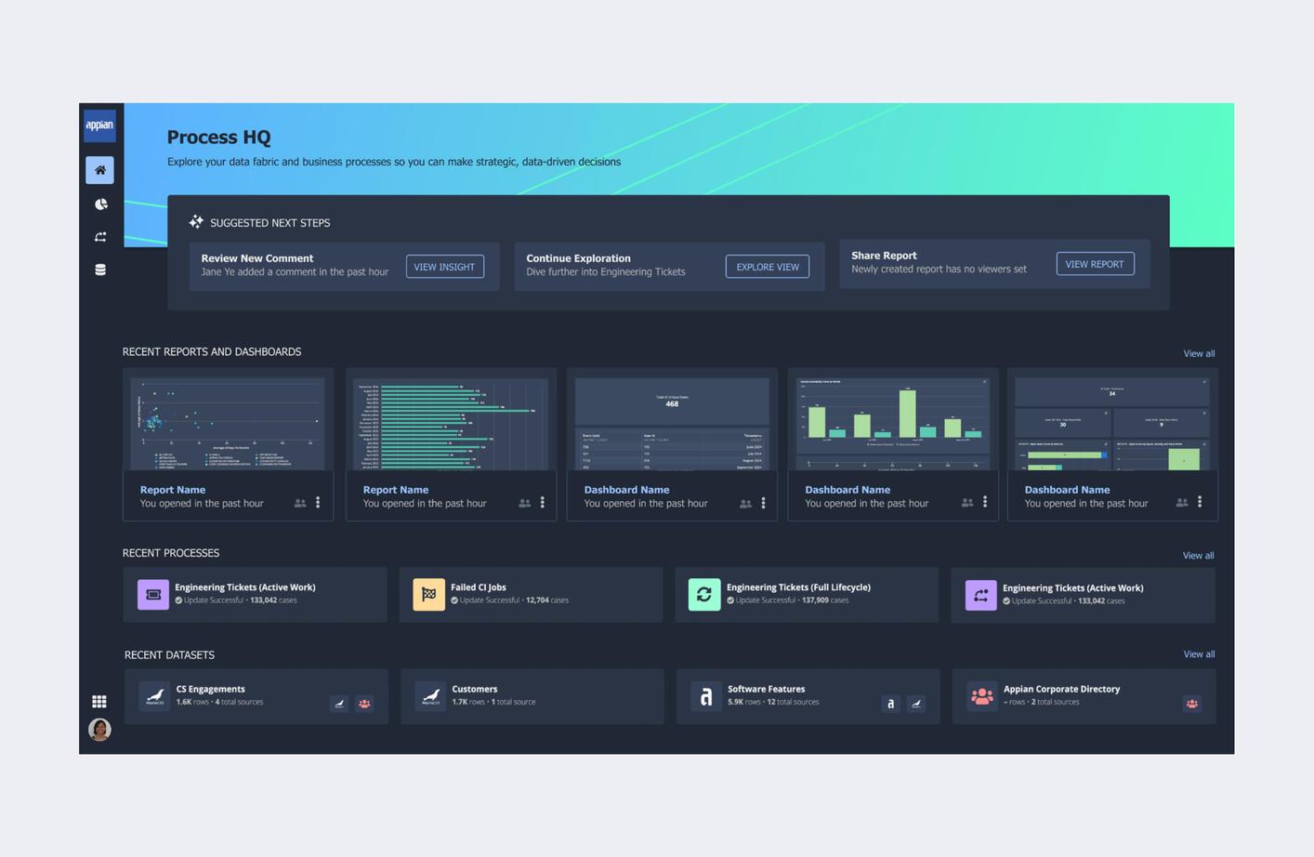The image size is (1314, 857).
Task: Open the Home sidebar icon
Action: coord(99,170)
